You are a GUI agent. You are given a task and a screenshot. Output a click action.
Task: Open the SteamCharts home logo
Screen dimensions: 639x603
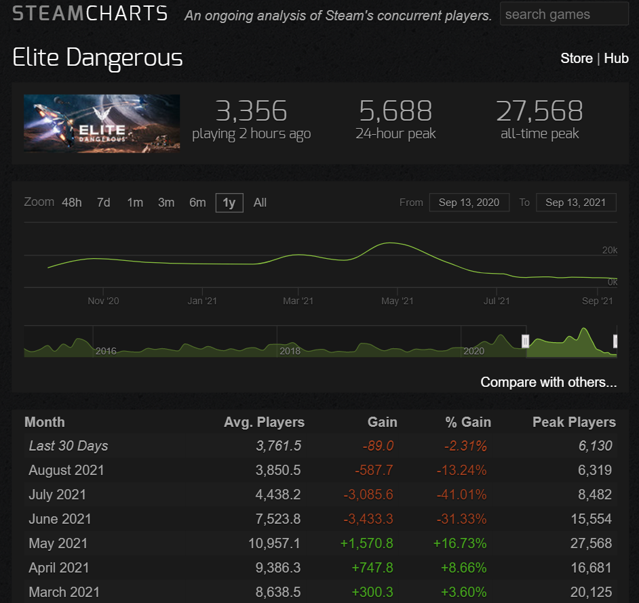click(90, 14)
